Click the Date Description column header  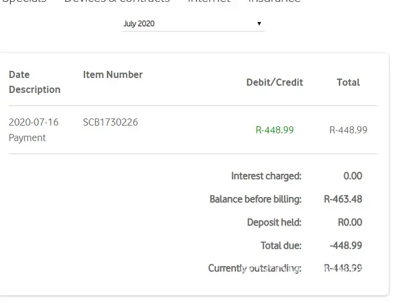click(x=34, y=82)
